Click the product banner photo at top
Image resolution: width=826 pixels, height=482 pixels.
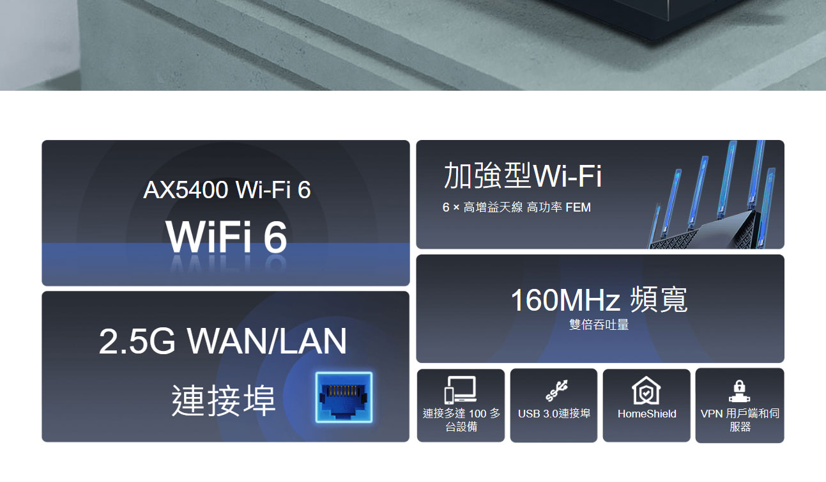[x=413, y=45]
